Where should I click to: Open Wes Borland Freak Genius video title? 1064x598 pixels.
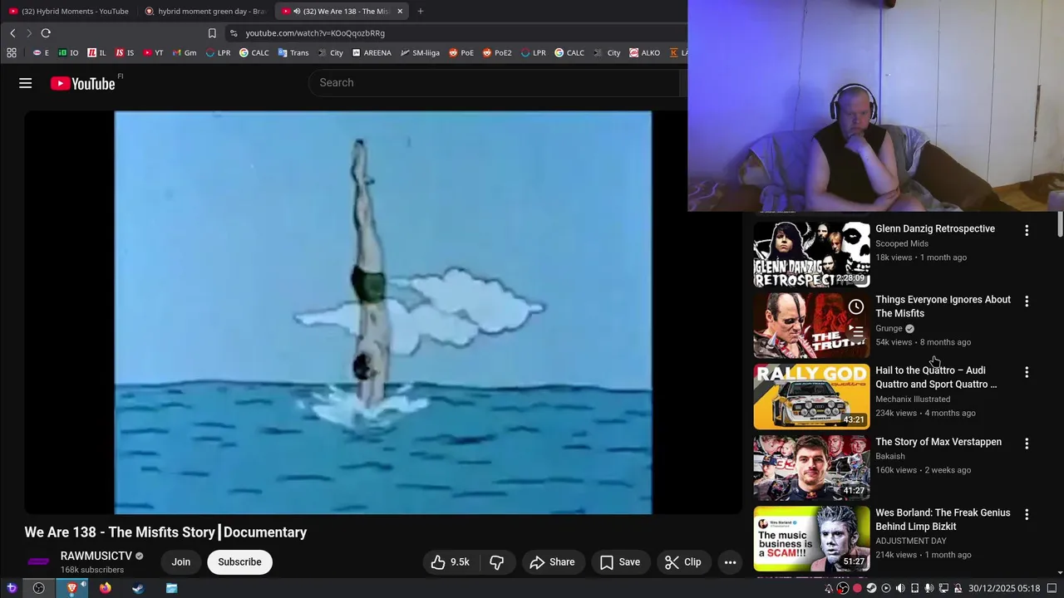coord(943,520)
